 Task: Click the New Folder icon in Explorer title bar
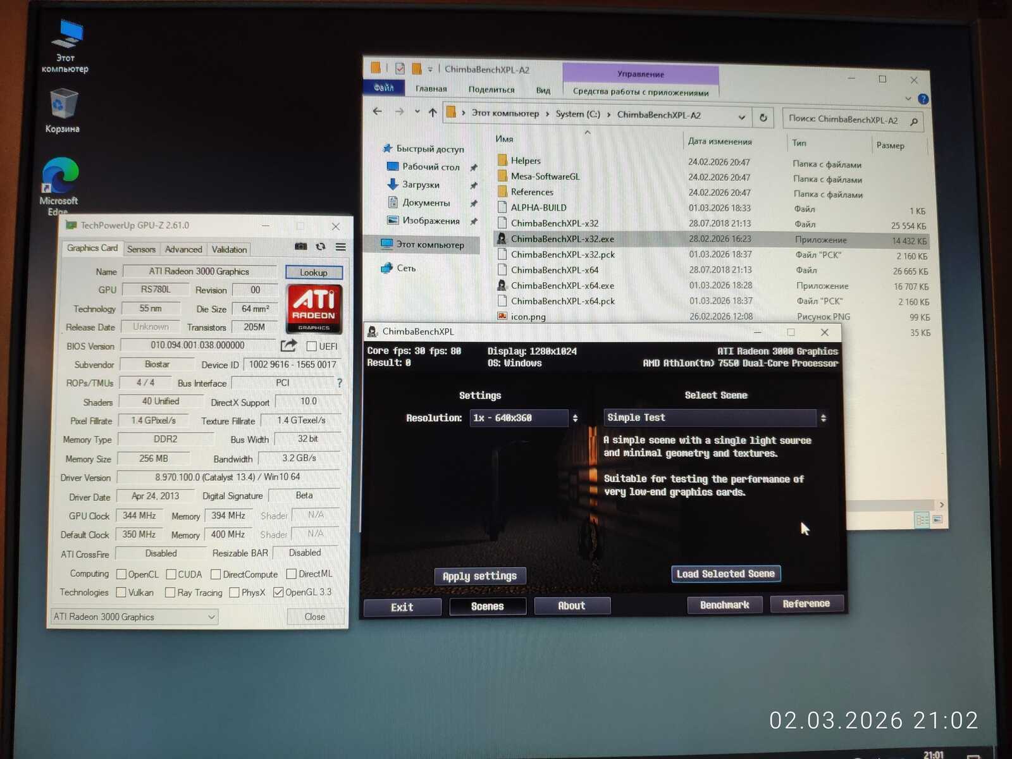click(x=416, y=68)
